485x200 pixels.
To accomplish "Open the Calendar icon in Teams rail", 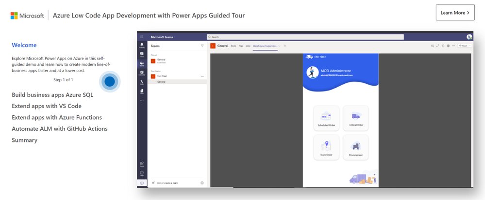I will pos(142,73).
